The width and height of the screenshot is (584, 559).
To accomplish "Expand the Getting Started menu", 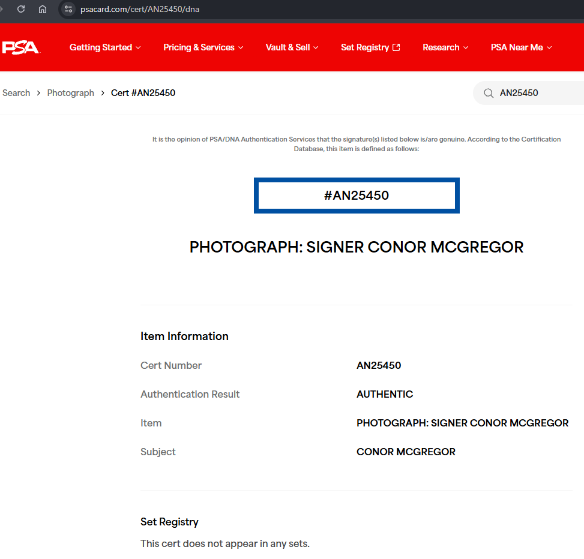I will click(x=105, y=47).
